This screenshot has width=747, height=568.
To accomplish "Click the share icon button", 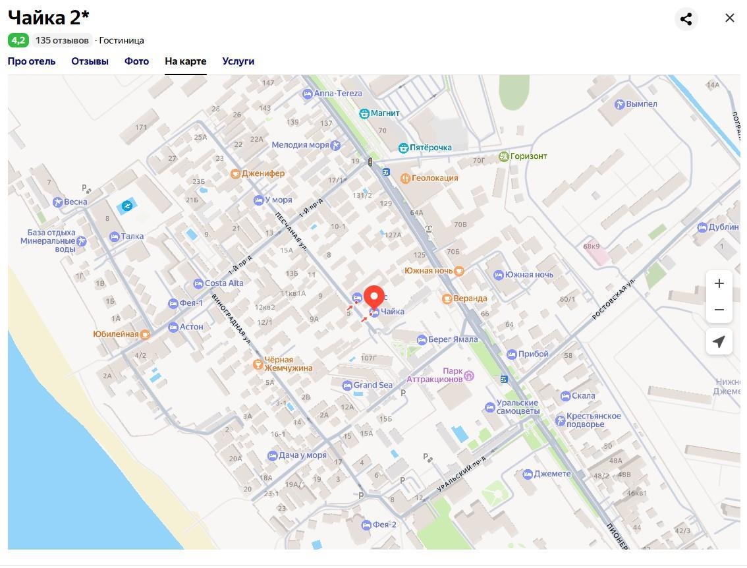I will (686, 18).
